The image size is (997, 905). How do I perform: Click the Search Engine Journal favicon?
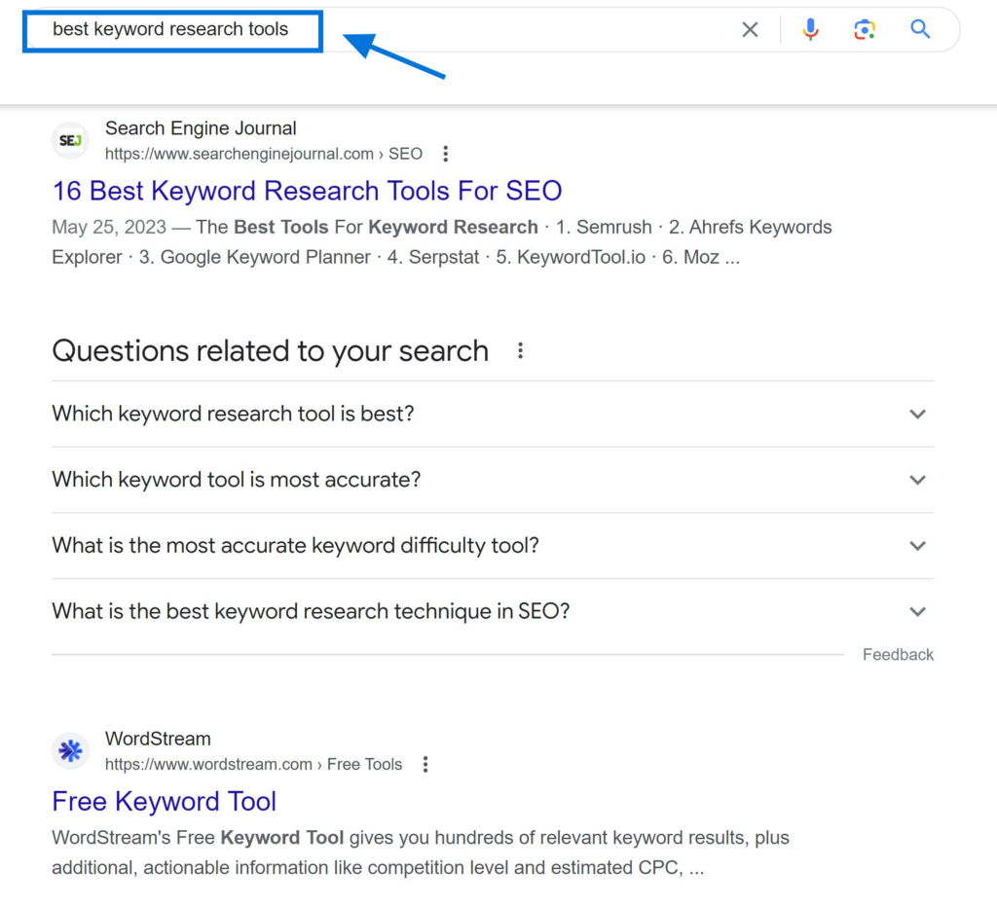pyautogui.click(x=69, y=140)
